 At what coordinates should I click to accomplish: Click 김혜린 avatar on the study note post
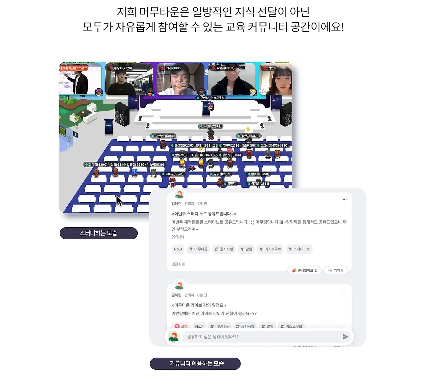coord(179,194)
